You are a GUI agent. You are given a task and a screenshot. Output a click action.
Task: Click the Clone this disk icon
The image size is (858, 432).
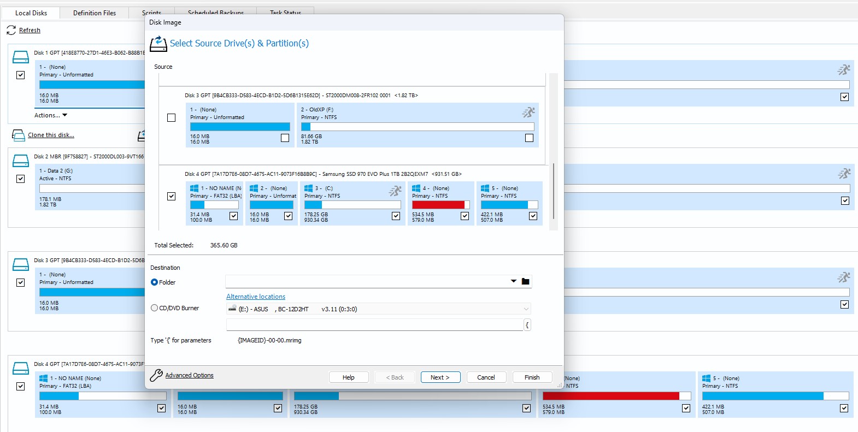[19, 135]
